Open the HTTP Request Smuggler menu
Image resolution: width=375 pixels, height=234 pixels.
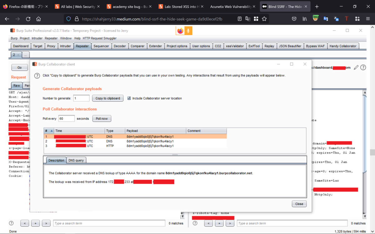(99, 38)
